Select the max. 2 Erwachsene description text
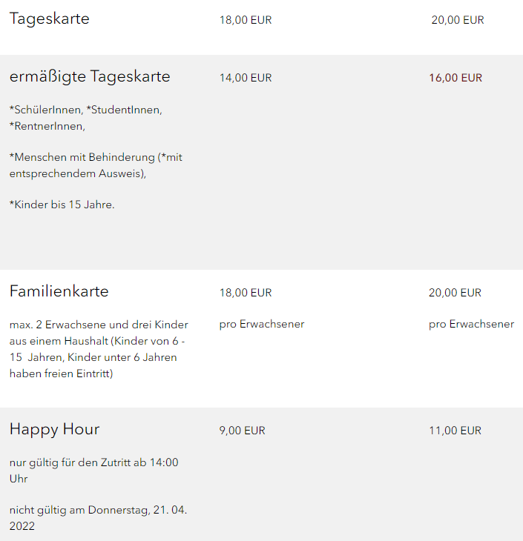The height and width of the screenshot is (541, 523). click(99, 349)
